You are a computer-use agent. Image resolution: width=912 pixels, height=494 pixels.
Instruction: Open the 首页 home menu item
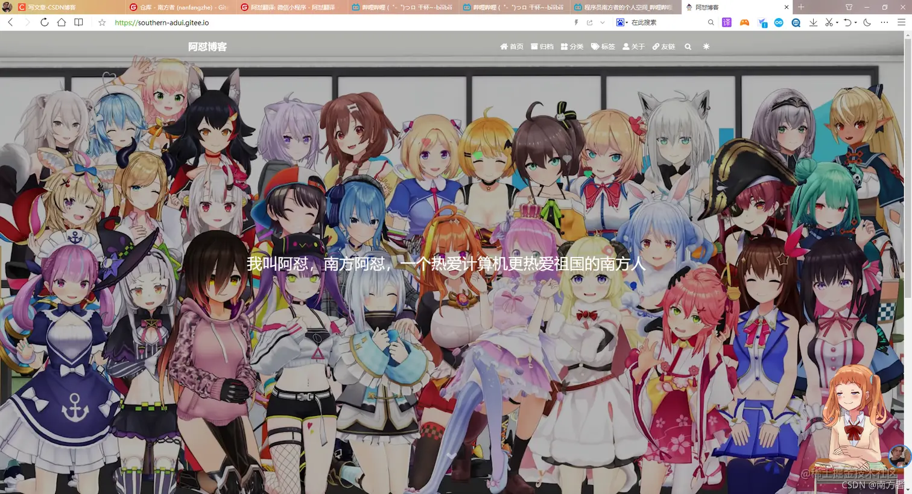click(511, 46)
